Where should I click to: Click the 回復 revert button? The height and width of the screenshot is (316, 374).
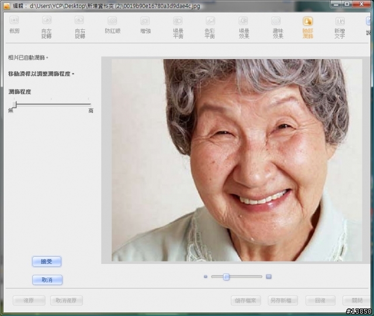320,300
